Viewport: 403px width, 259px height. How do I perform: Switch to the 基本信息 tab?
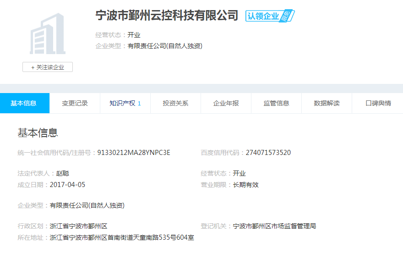pyautogui.click(x=24, y=103)
